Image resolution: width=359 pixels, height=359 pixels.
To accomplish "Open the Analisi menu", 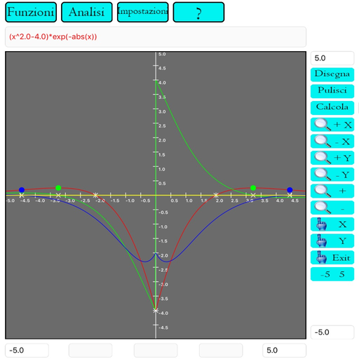I will pos(87,12).
